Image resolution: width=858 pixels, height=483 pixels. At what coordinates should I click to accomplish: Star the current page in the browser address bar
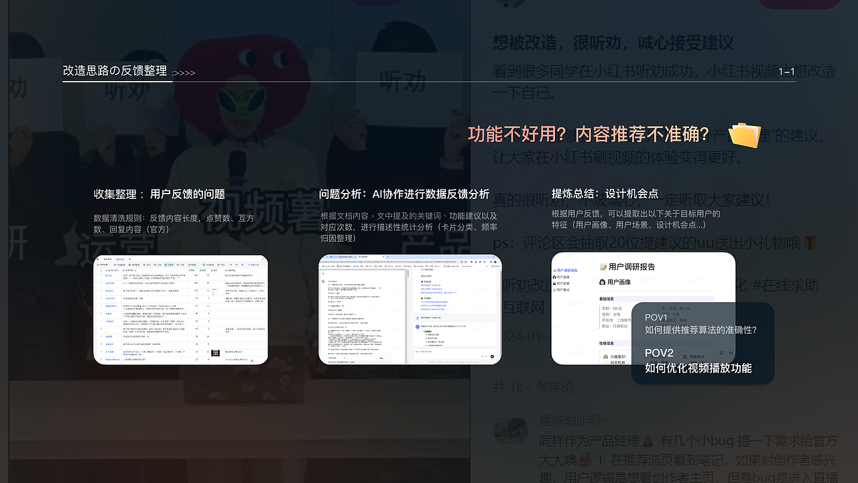[x=465, y=262]
